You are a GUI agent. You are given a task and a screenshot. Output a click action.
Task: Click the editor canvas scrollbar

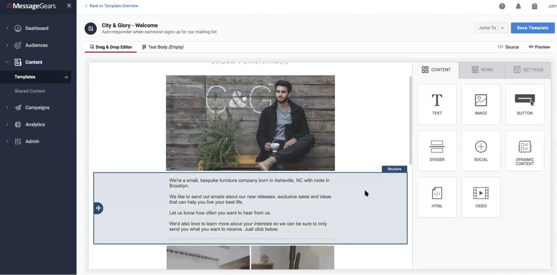410,120
